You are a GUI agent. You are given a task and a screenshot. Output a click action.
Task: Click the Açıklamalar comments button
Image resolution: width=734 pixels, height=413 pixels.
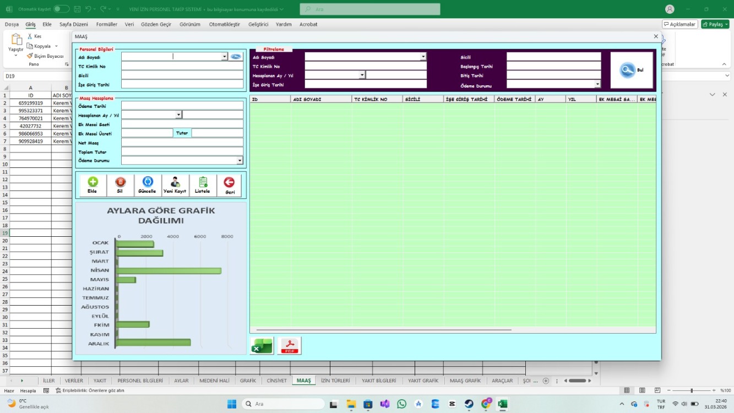(680, 24)
